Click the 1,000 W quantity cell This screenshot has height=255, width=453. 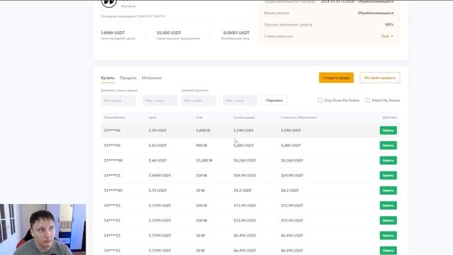point(203,130)
